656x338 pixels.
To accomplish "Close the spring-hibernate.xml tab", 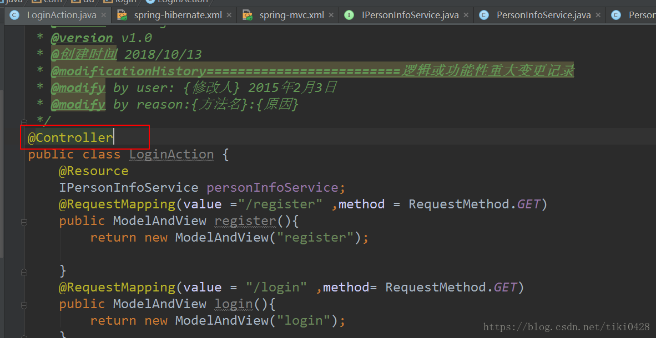I will 229,15.
